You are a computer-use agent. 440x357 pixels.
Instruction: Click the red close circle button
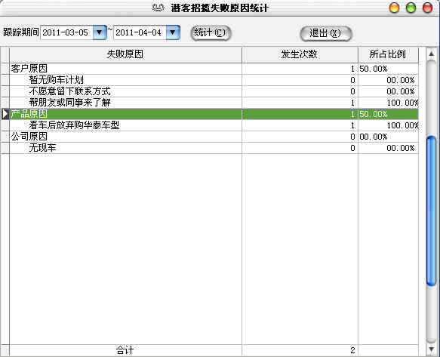tap(427, 8)
